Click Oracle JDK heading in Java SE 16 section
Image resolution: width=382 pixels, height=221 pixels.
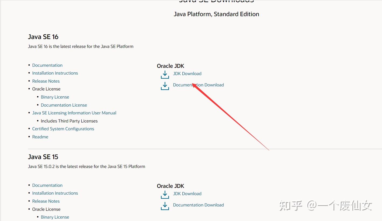point(171,66)
